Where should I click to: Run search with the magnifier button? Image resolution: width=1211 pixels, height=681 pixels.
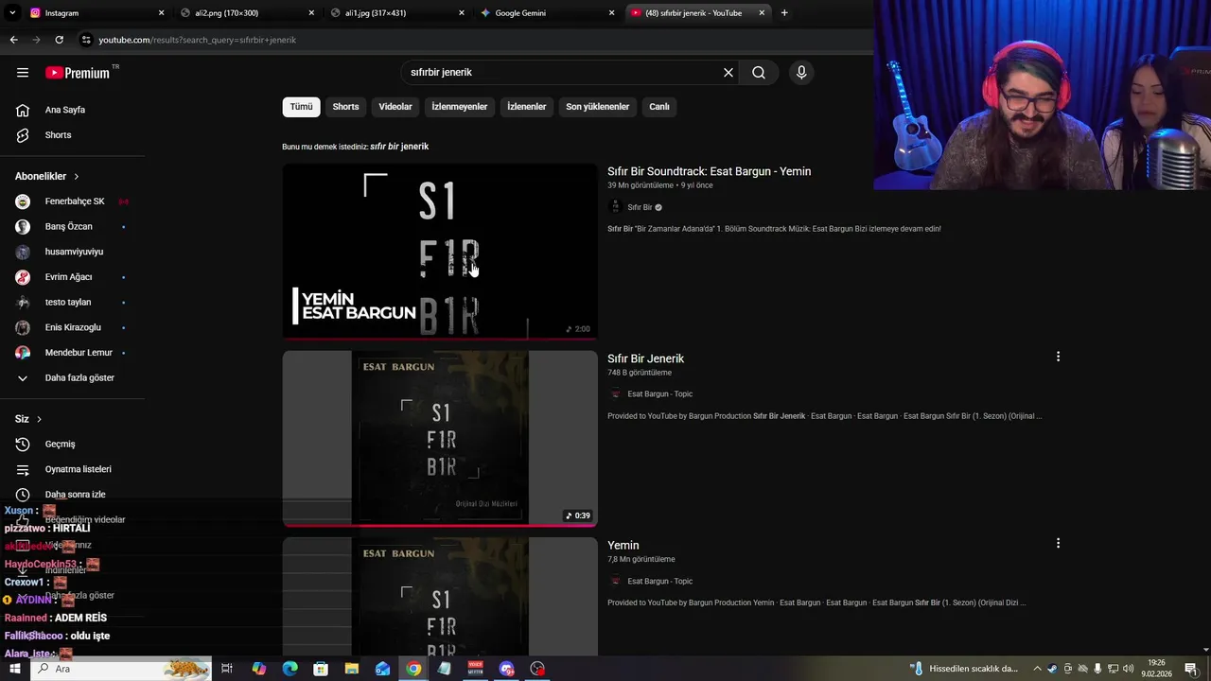click(x=759, y=73)
